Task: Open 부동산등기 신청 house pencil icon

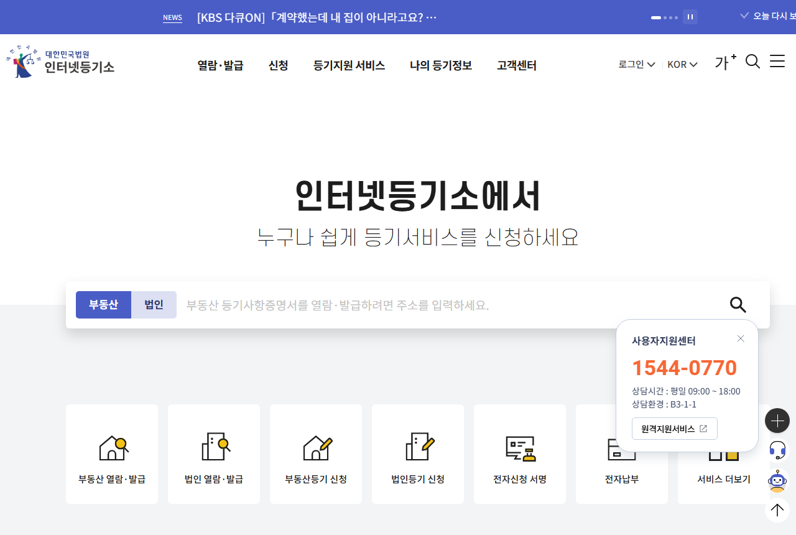Action: click(318, 447)
